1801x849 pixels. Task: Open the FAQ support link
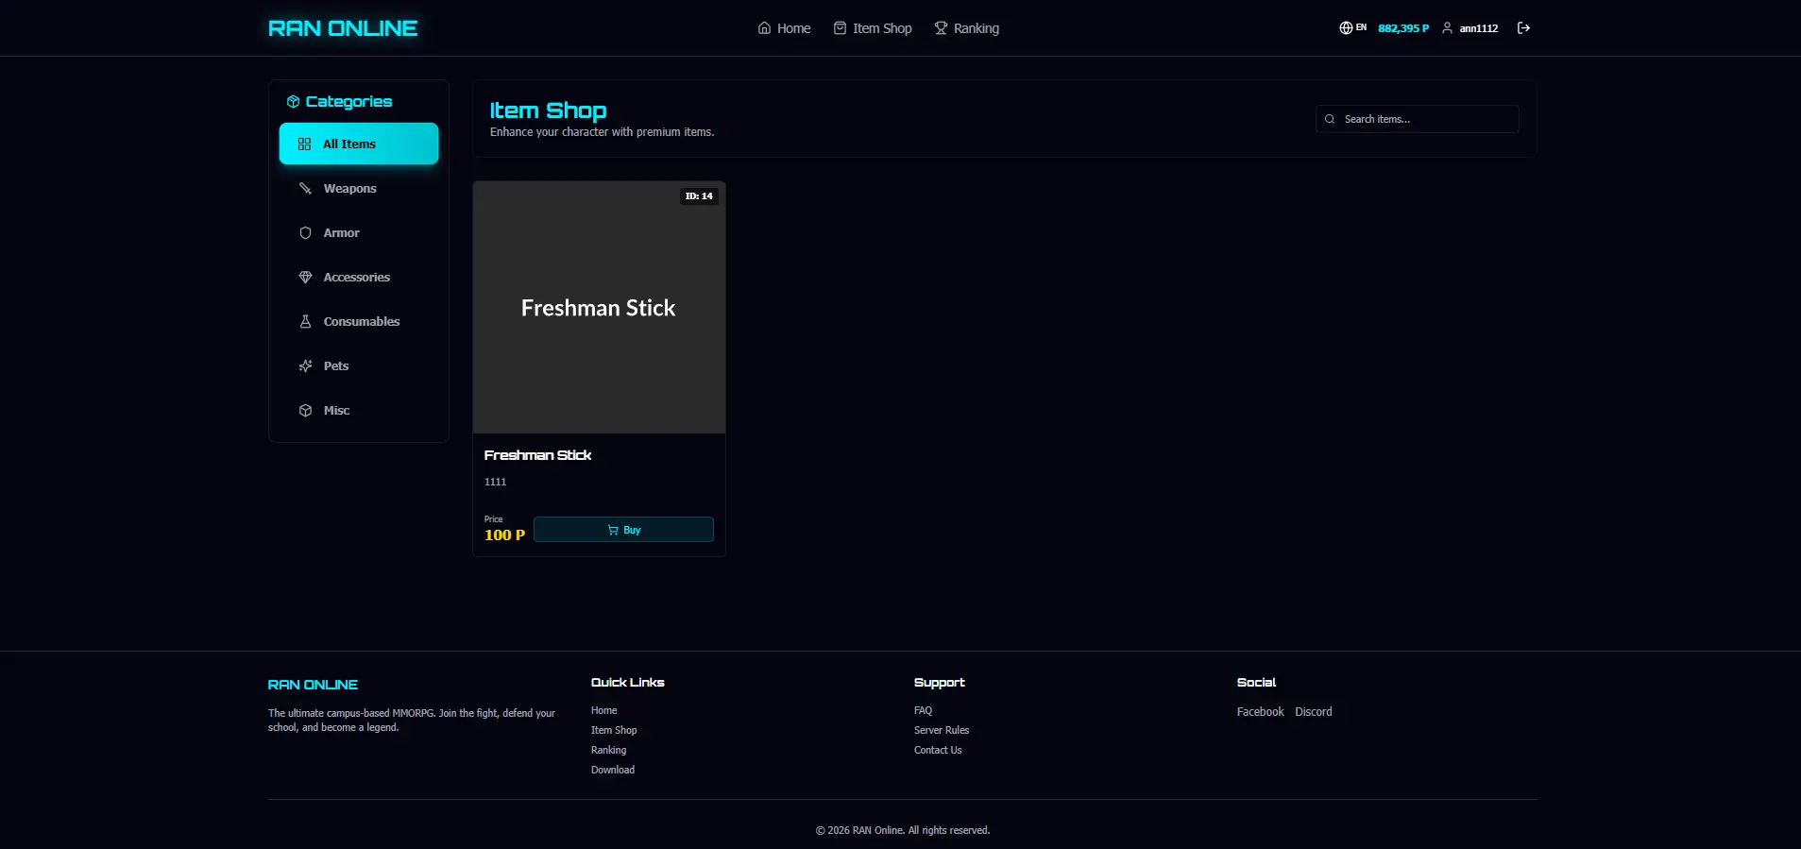tap(923, 710)
